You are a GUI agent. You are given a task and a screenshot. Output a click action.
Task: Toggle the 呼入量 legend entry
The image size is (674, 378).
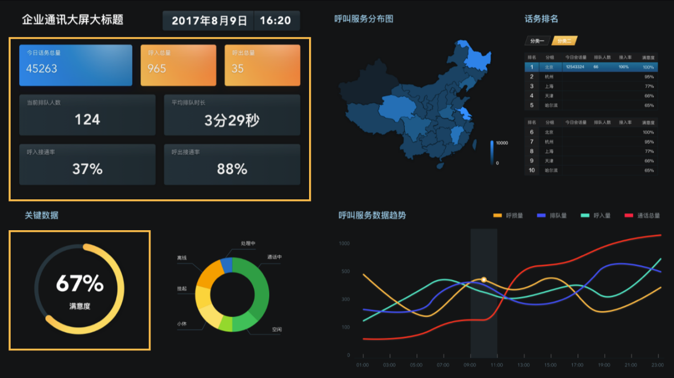(596, 215)
